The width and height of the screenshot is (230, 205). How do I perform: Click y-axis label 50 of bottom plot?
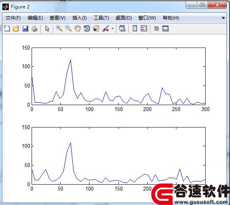point(27,165)
